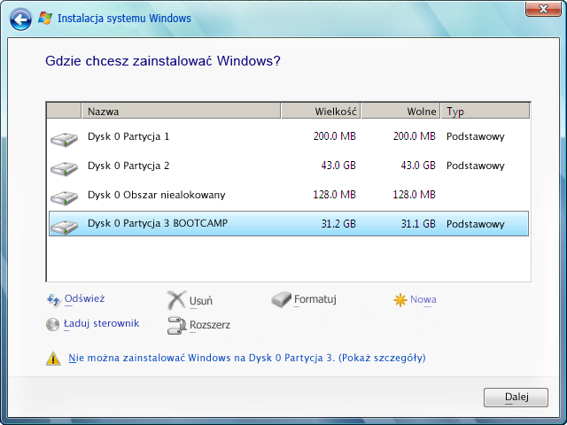Click size cell '43.0 GB' under Wielkość
The image size is (567, 425).
(x=338, y=166)
